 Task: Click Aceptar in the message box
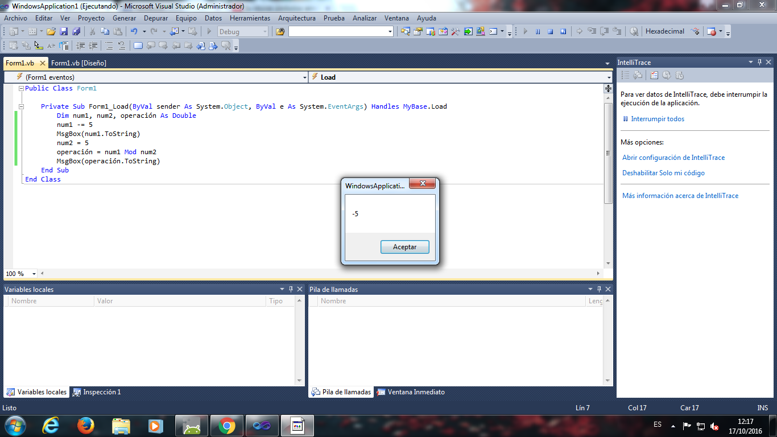[x=405, y=247]
